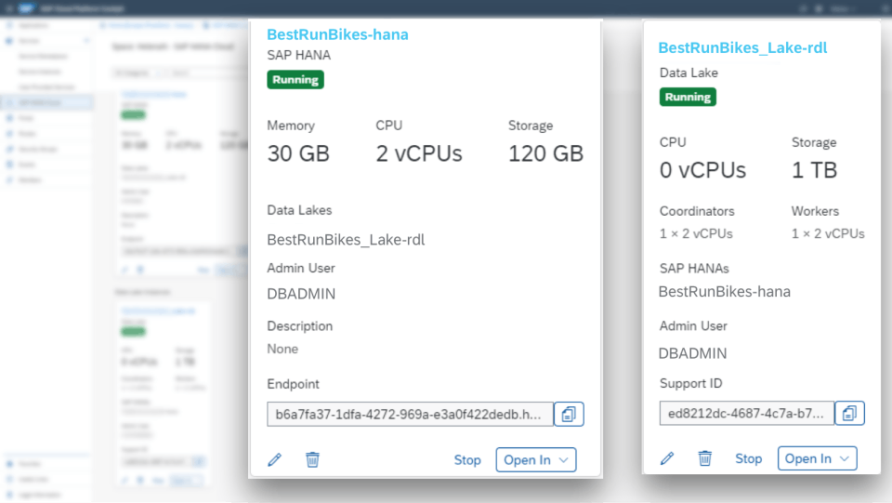
Task: Click the pencil edit icon on the large BestRunBikes_Lake-rdl card
Action: pyautogui.click(x=667, y=458)
